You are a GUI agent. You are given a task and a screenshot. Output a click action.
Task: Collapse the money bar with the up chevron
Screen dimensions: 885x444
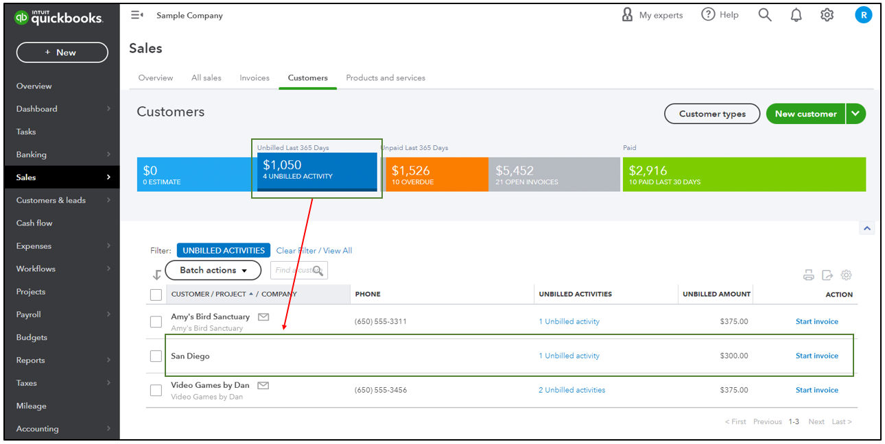point(866,228)
